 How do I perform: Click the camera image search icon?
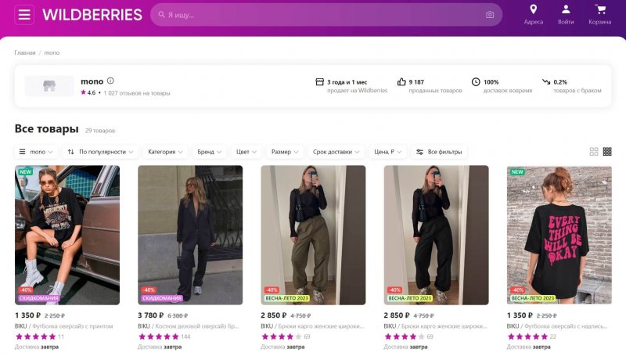pos(490,15)
